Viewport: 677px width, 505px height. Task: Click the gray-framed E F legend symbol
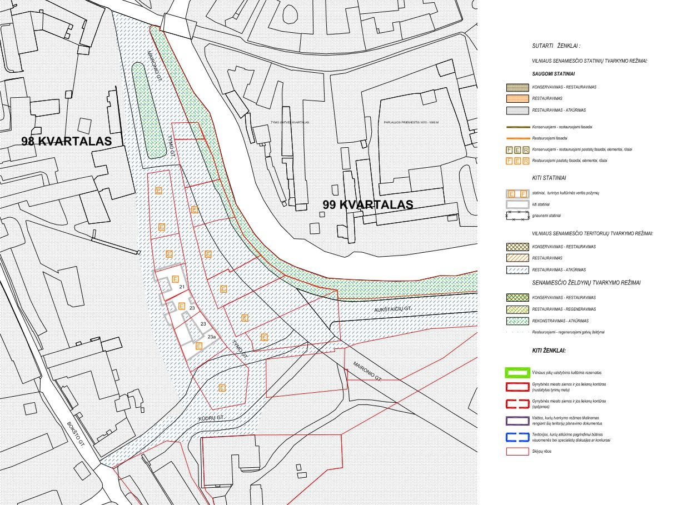517,193
